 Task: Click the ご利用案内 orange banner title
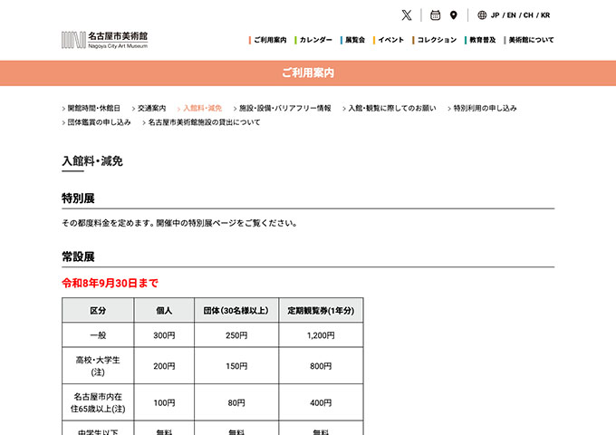coord(308,72)
